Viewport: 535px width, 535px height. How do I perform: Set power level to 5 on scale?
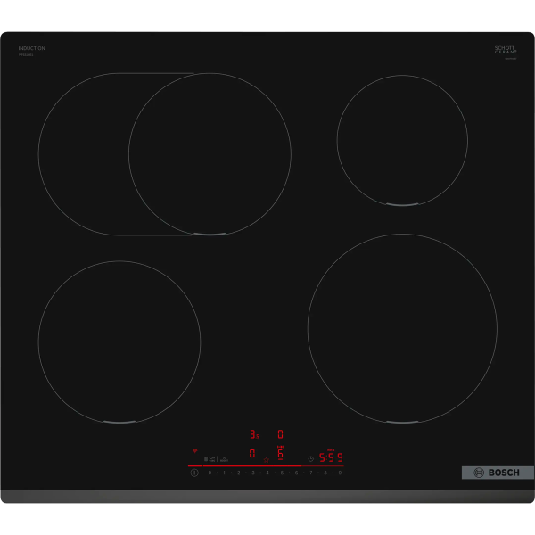282,473
